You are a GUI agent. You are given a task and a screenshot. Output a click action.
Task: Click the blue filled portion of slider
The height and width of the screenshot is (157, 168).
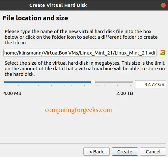[47, 82]
